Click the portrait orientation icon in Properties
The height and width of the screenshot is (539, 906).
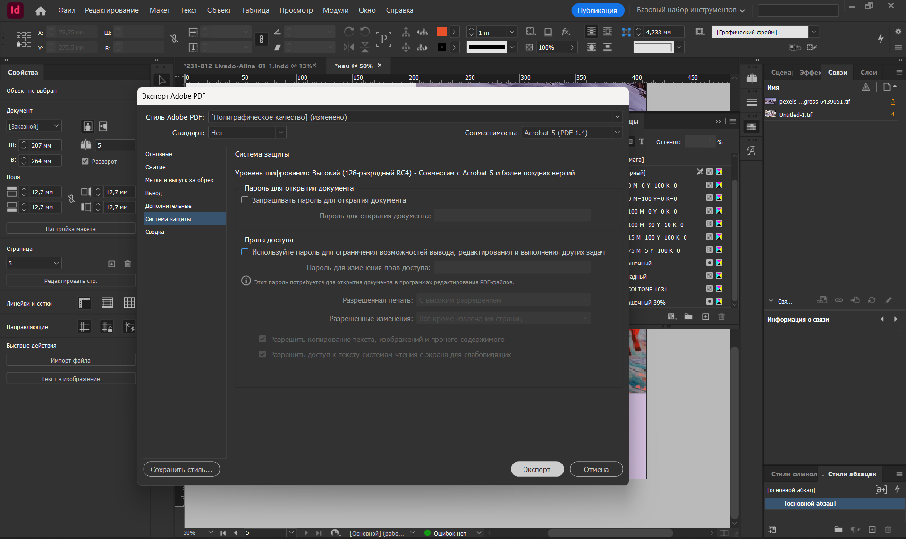point(88,126)
